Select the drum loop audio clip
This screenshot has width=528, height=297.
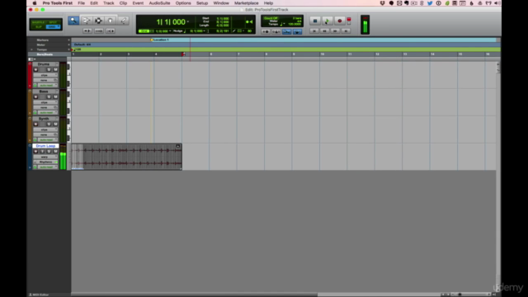tap(126, 157)
